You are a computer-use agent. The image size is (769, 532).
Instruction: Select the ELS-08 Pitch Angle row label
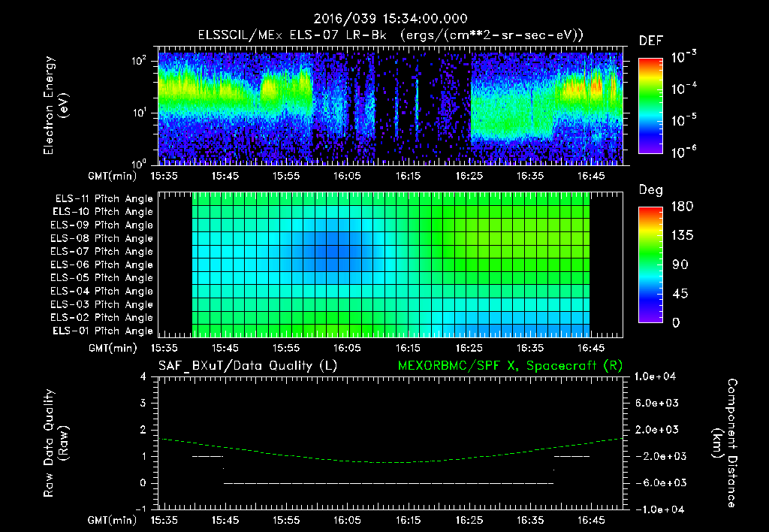101,238
